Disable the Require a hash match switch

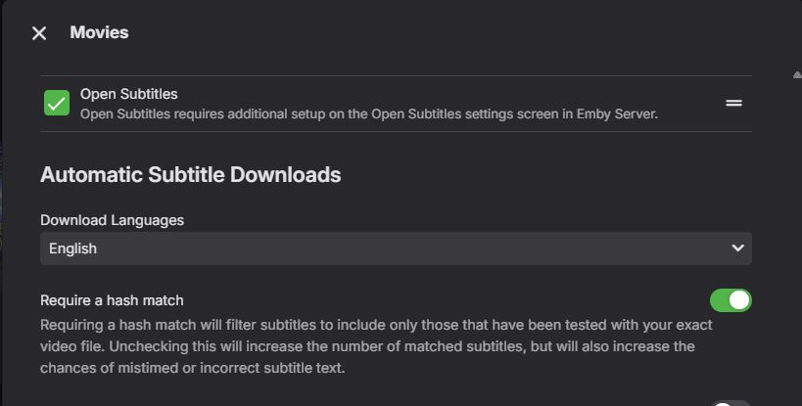tap(731, 299)
